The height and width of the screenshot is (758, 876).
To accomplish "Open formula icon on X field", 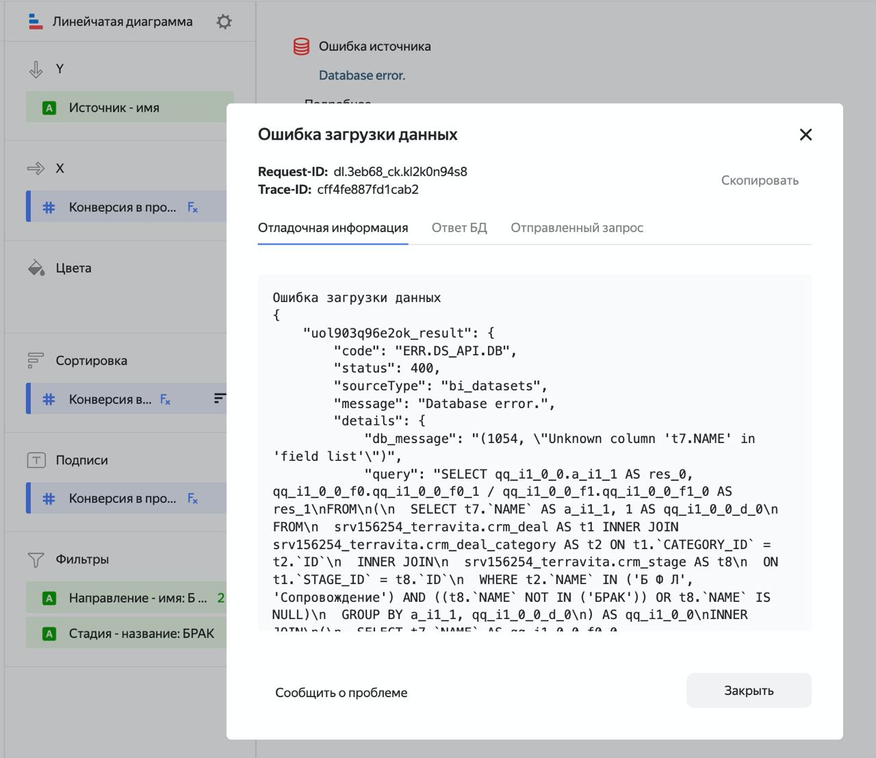I will tap(193, 207).
